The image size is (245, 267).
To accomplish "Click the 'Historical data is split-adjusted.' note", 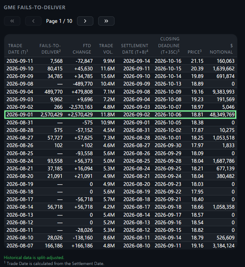I will point(34,257).
